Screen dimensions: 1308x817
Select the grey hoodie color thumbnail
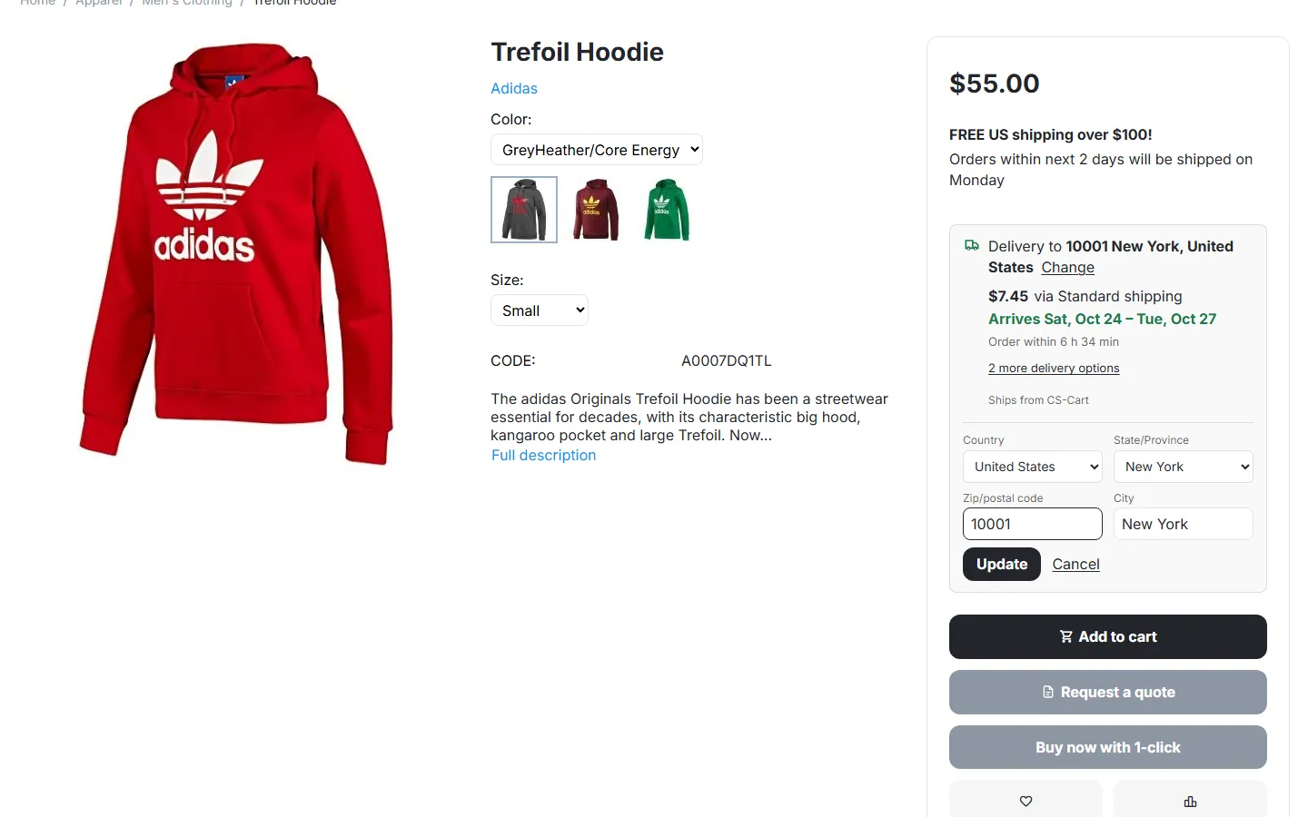[x=524, y=210]
